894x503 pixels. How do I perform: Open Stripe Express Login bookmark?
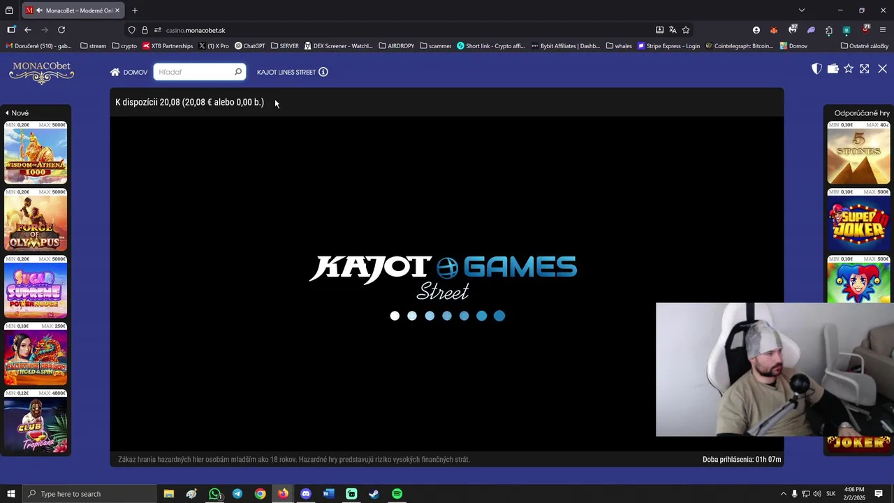668,46
